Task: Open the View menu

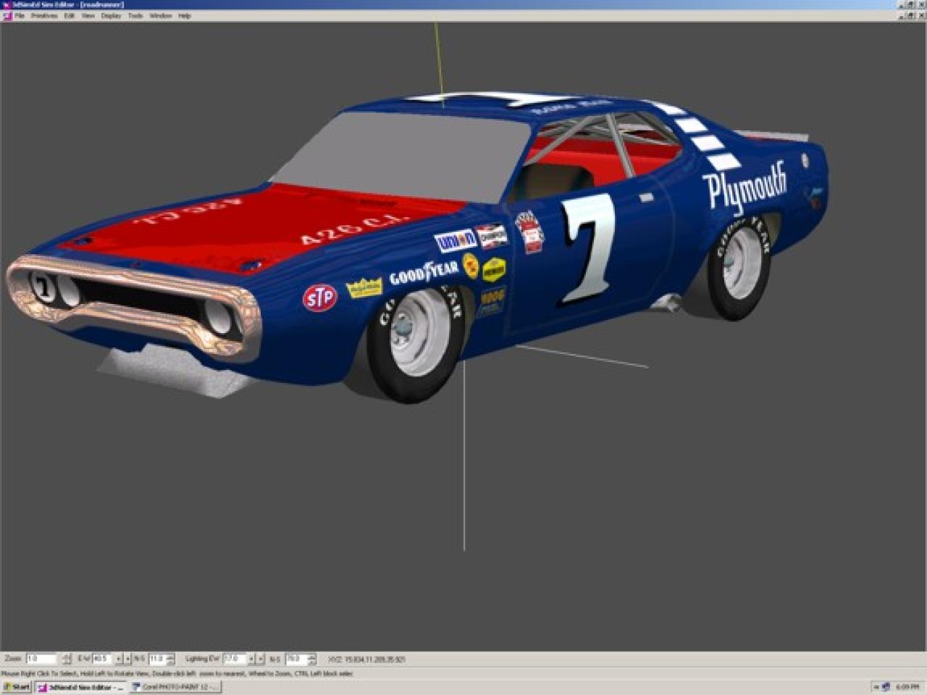Action: coord(88,15)
